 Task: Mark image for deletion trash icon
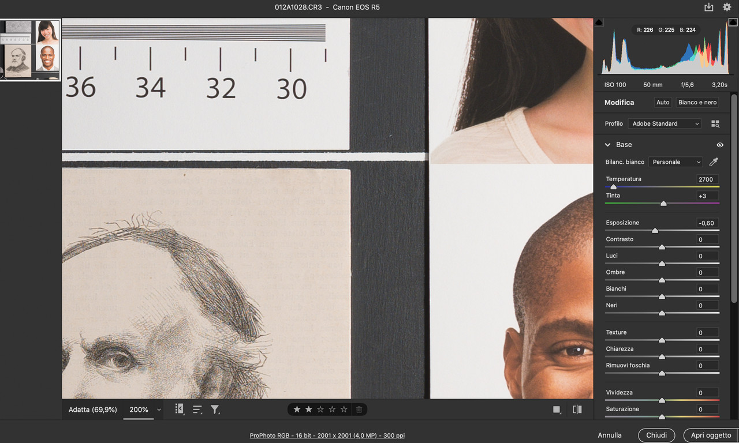pos(359,410)
